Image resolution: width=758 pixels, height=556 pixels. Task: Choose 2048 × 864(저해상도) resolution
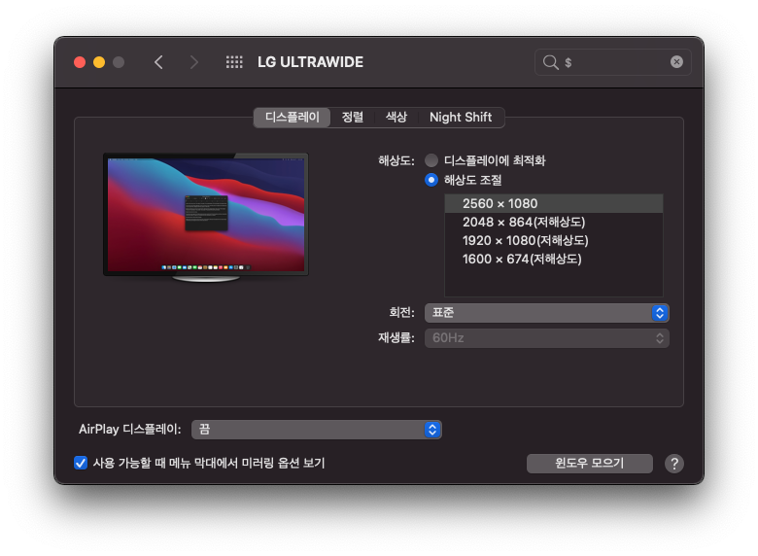tap(554, 222)
